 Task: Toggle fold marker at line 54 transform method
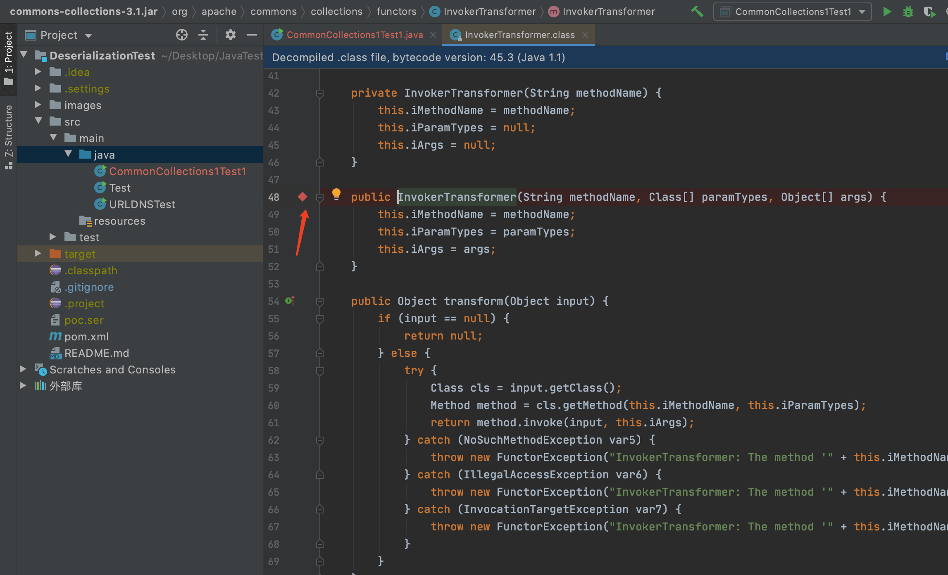coord(319,302)
